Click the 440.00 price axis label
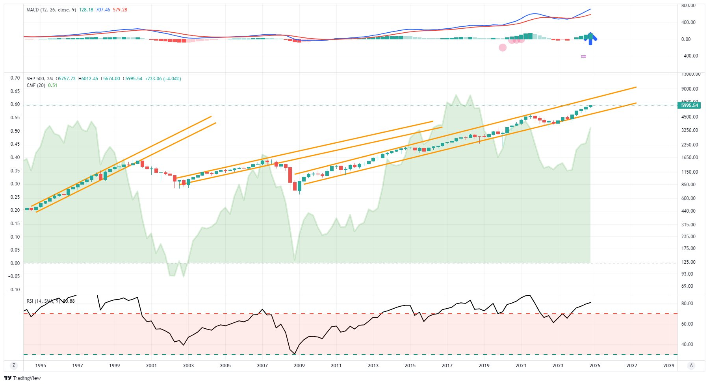The height and width of the screenshot is (385, 709). point(689,211)
